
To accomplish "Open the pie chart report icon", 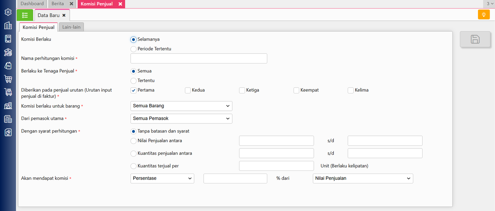I will point(8,132).
